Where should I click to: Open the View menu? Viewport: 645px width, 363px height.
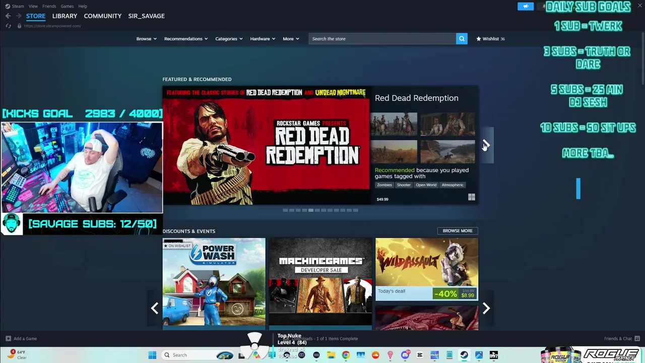coord(33,6)
